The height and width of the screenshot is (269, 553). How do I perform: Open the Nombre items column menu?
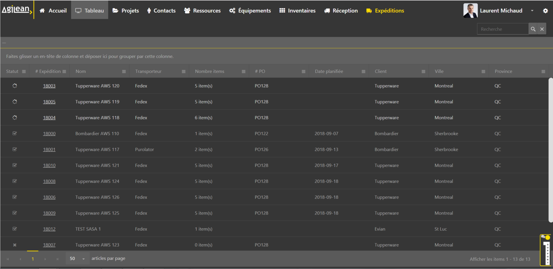244,71
